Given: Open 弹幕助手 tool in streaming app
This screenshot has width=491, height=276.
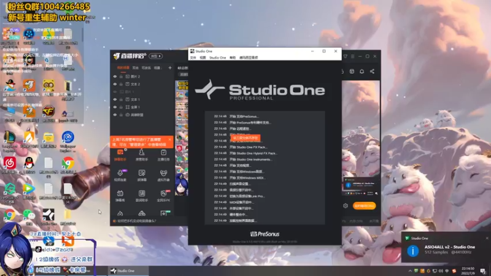Looking at the screenshot, I should click(x=120, y=155).
